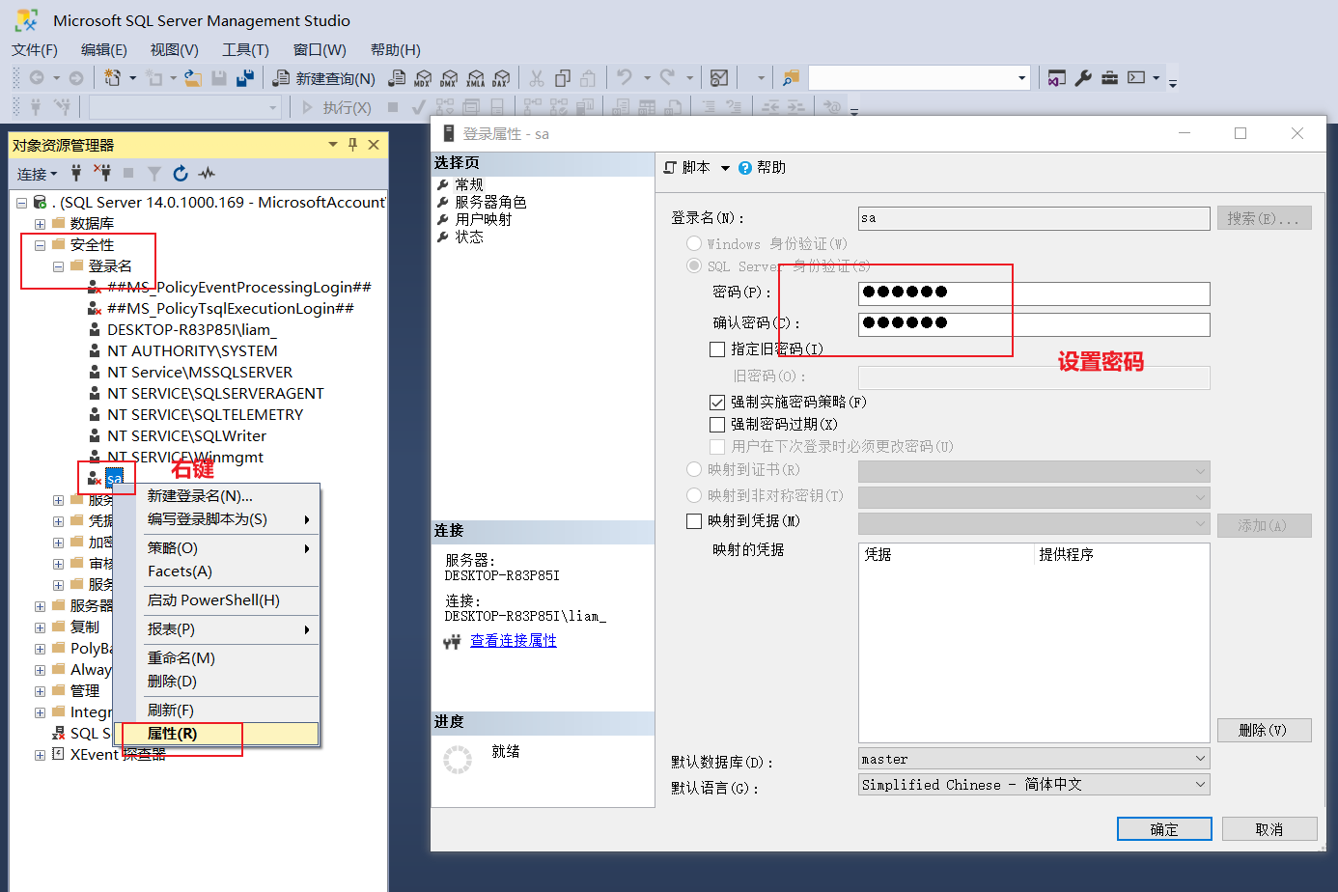Click the Copy icon in toolbar
1338x892 pixels.
(x=563, y=78)
